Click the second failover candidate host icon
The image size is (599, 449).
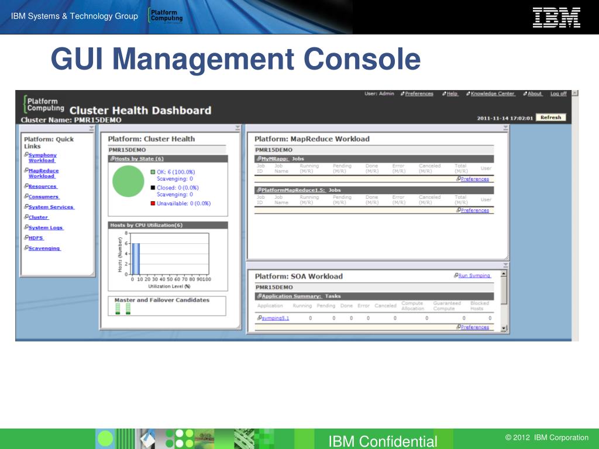click(128, 309)
